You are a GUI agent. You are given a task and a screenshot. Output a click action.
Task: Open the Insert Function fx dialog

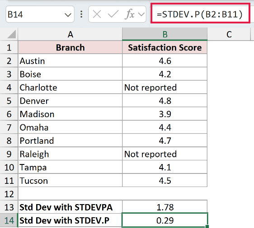coord(130,14)
